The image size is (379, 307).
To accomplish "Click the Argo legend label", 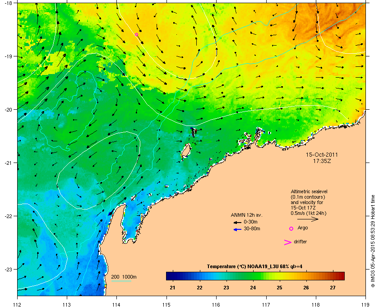I will pos(303,228).
